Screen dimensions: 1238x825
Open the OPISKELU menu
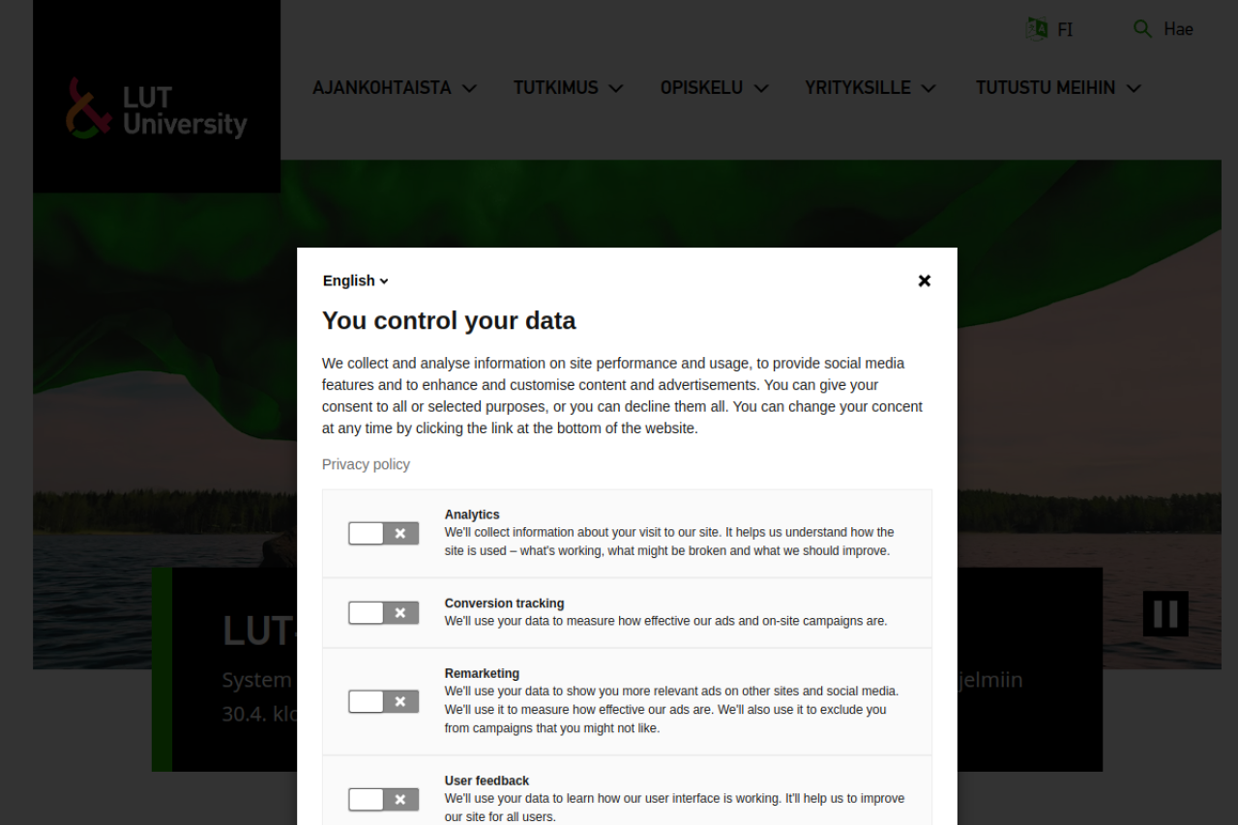point(702,88)
